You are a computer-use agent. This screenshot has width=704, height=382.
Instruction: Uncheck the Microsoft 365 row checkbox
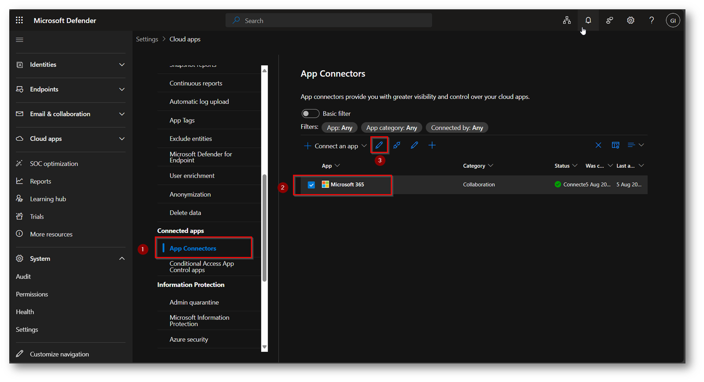(x=311, y=185)
